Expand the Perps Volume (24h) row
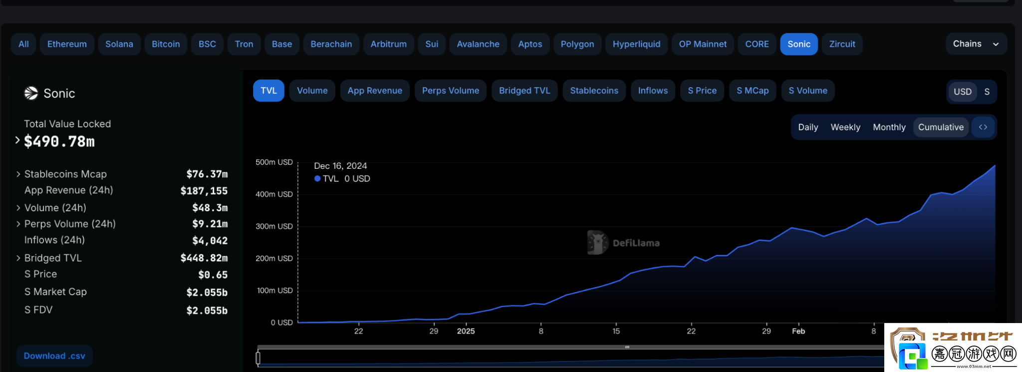This screenshot has height=372, width=1022. click(18, 224)
